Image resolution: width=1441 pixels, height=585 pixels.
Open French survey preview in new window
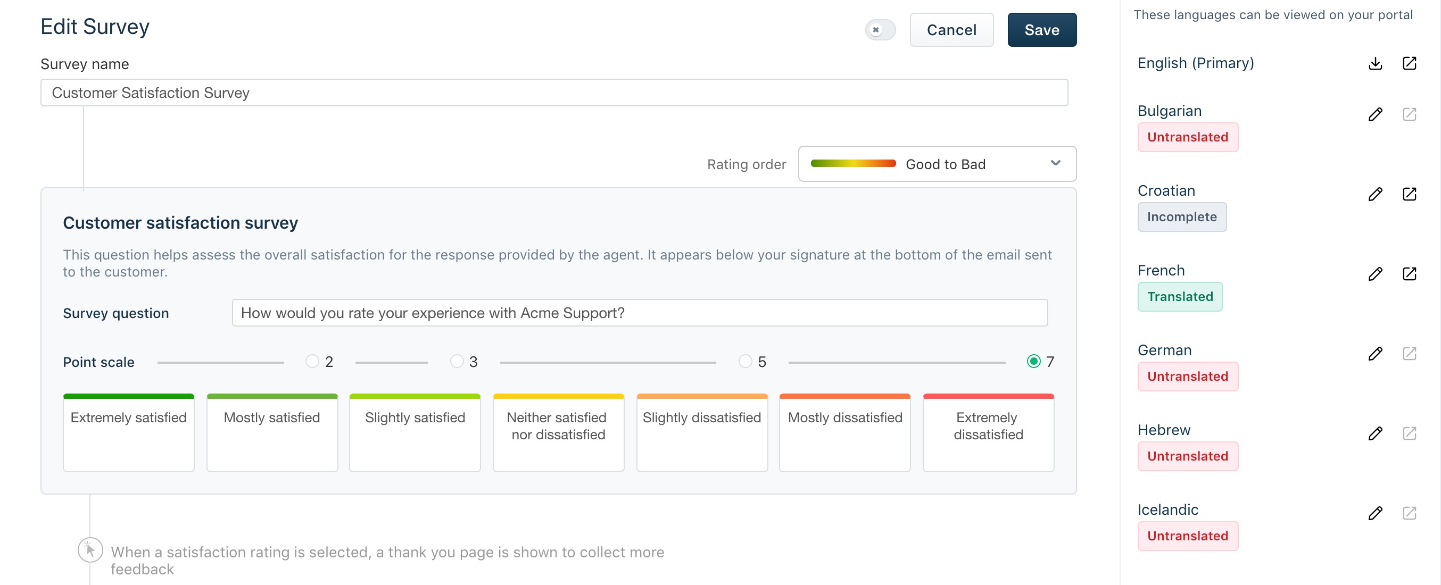(1409, 273)
